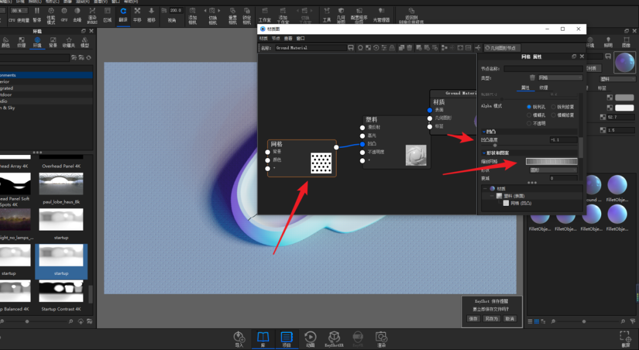Screen dimensions: 639x350
Task: Adjust the 凹凸高度 slider
Action: click(495, 145)
